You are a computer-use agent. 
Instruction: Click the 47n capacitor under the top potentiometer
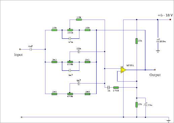(70, 38)
